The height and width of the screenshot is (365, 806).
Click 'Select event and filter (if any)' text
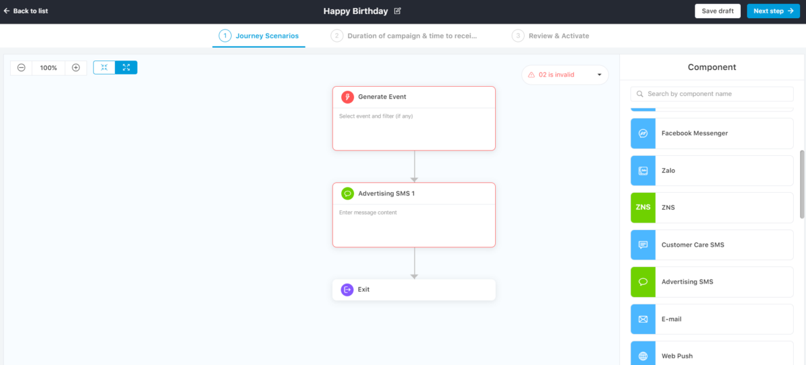(x=375, y=116)
